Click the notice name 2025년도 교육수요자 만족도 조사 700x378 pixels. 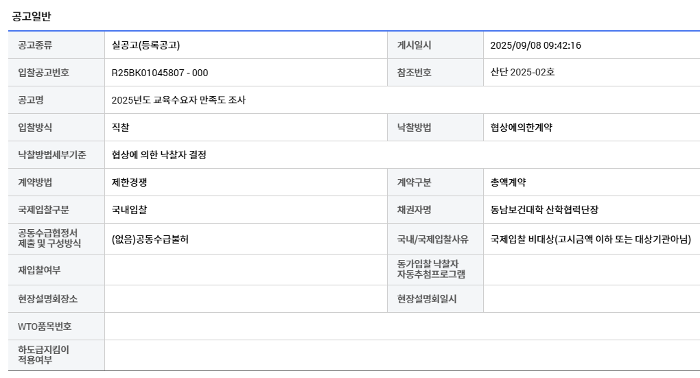(178, 100)
